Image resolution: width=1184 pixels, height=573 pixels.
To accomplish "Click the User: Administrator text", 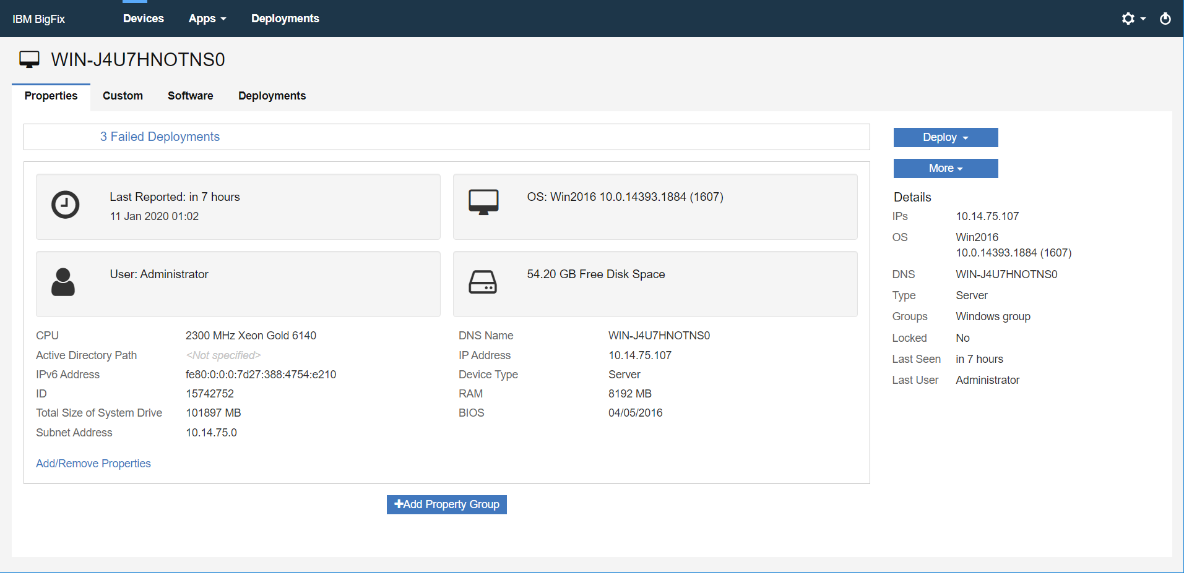I will pyautogui.click(x=159, y=274).
